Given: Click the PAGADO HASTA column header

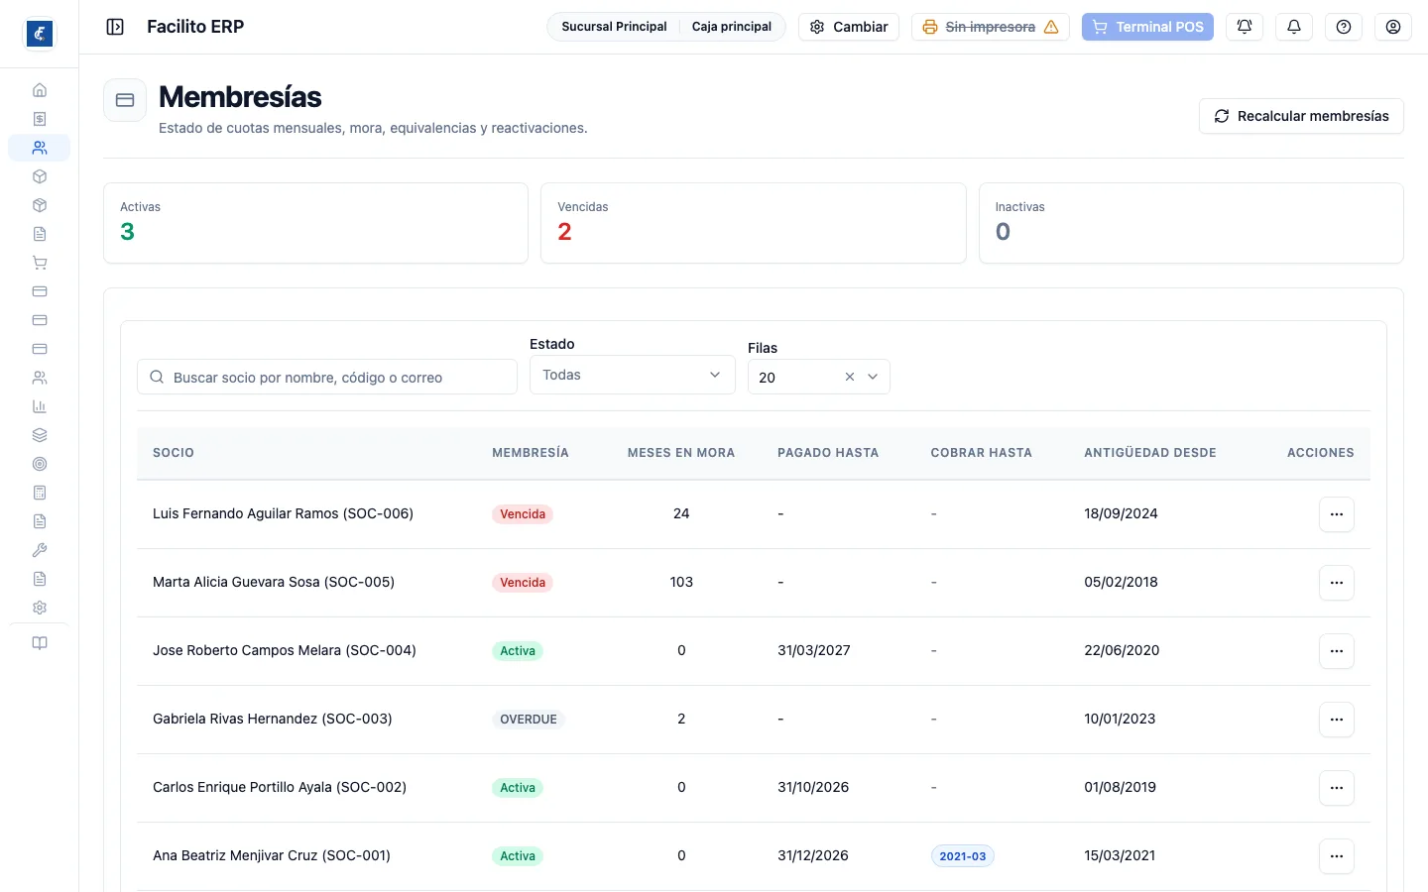Looking at the screenshot, I should (x=828, y=453).
